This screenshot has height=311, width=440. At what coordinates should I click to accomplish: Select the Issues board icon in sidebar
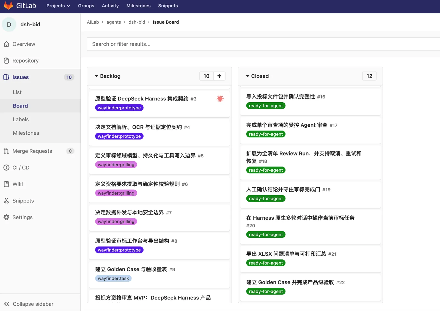click(x=6, y=77)
